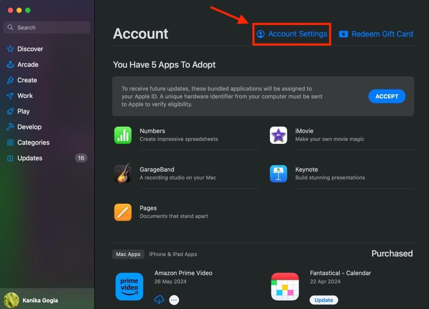This screenshot has width=429, height=309.
Task: Open Account Settings
Action: pos(292,34)
